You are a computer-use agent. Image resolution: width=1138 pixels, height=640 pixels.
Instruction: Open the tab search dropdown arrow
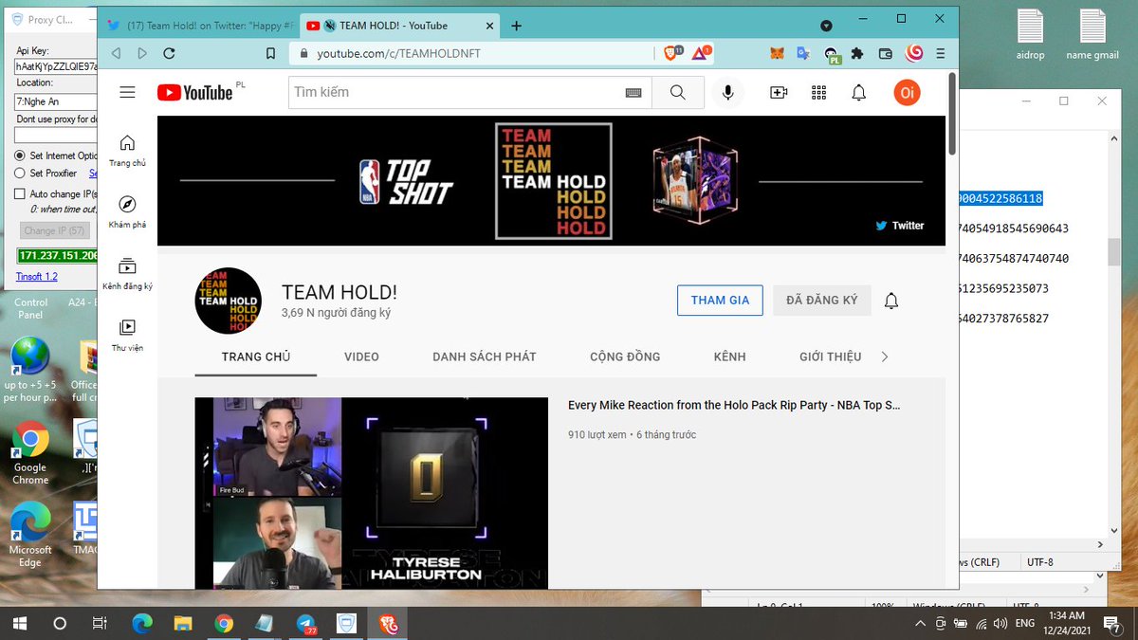pos(826,26)
